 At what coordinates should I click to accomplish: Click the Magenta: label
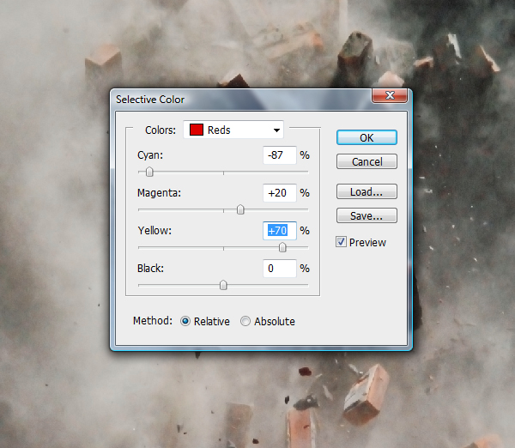tap(159, 193)
